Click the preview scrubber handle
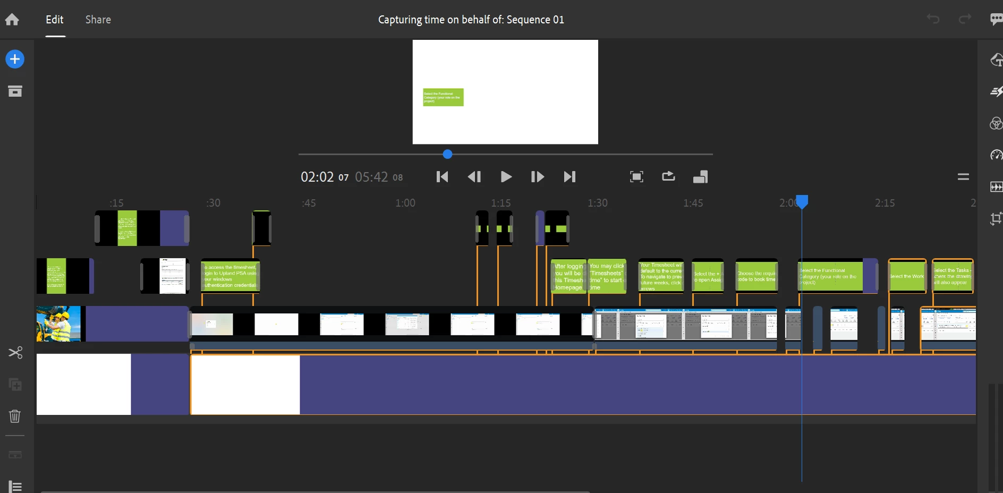Viewport: 1003px width, 493px height. click(447, 154)
